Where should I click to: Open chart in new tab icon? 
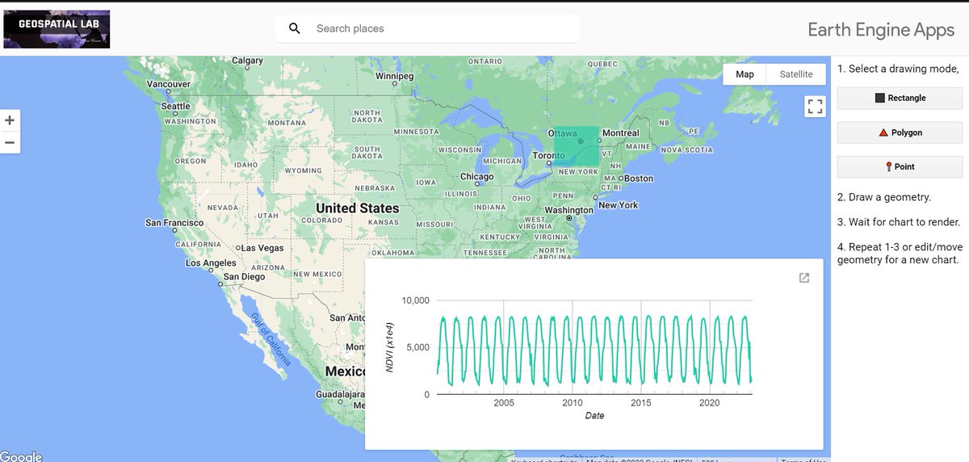point(804,278)
